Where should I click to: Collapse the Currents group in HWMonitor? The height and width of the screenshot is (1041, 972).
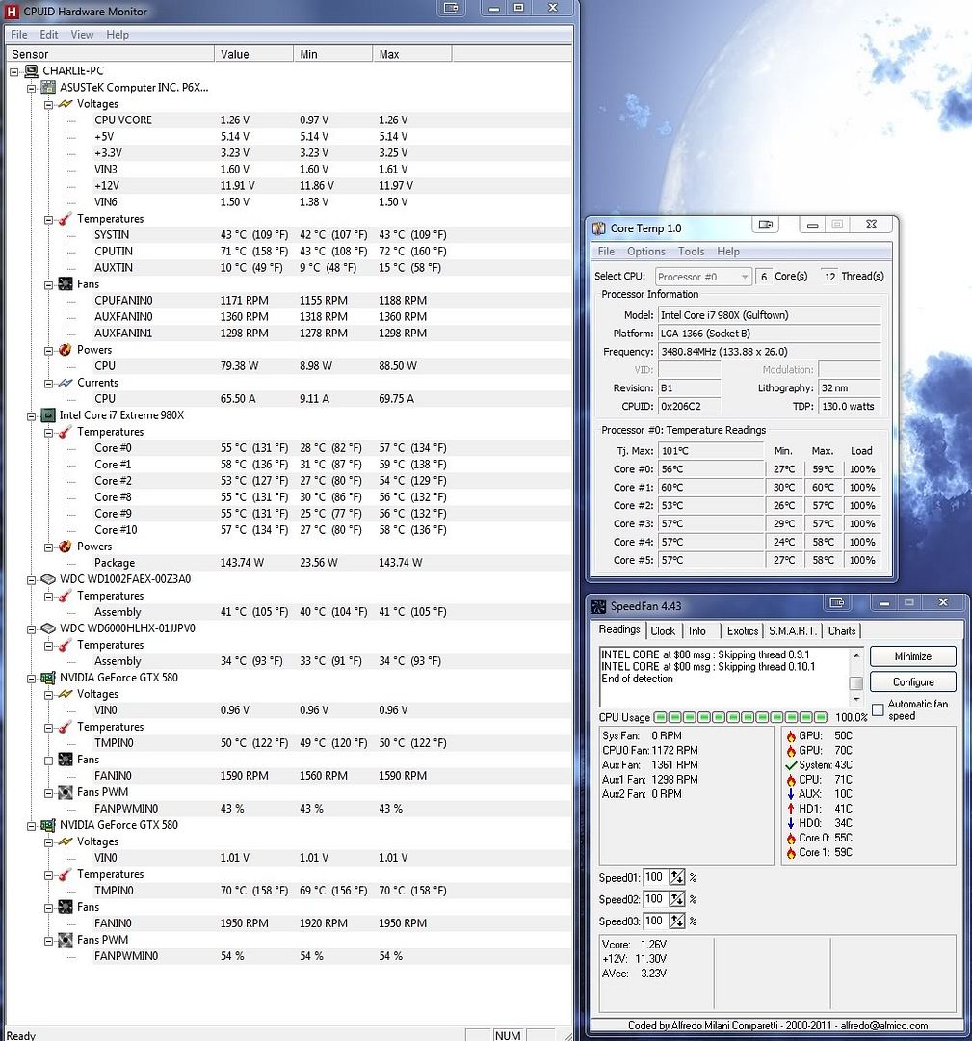click(48, 384)
